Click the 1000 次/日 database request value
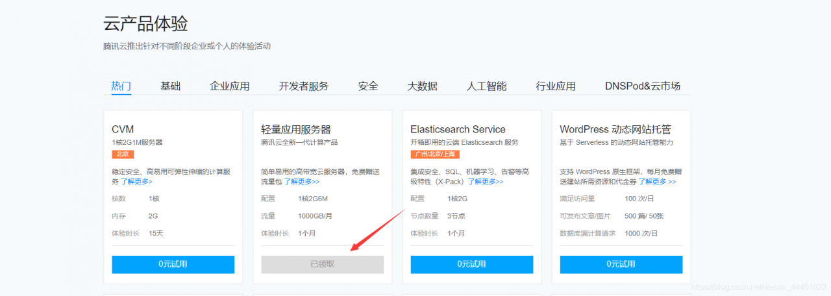Screen dimensions: 831x296 641,233
